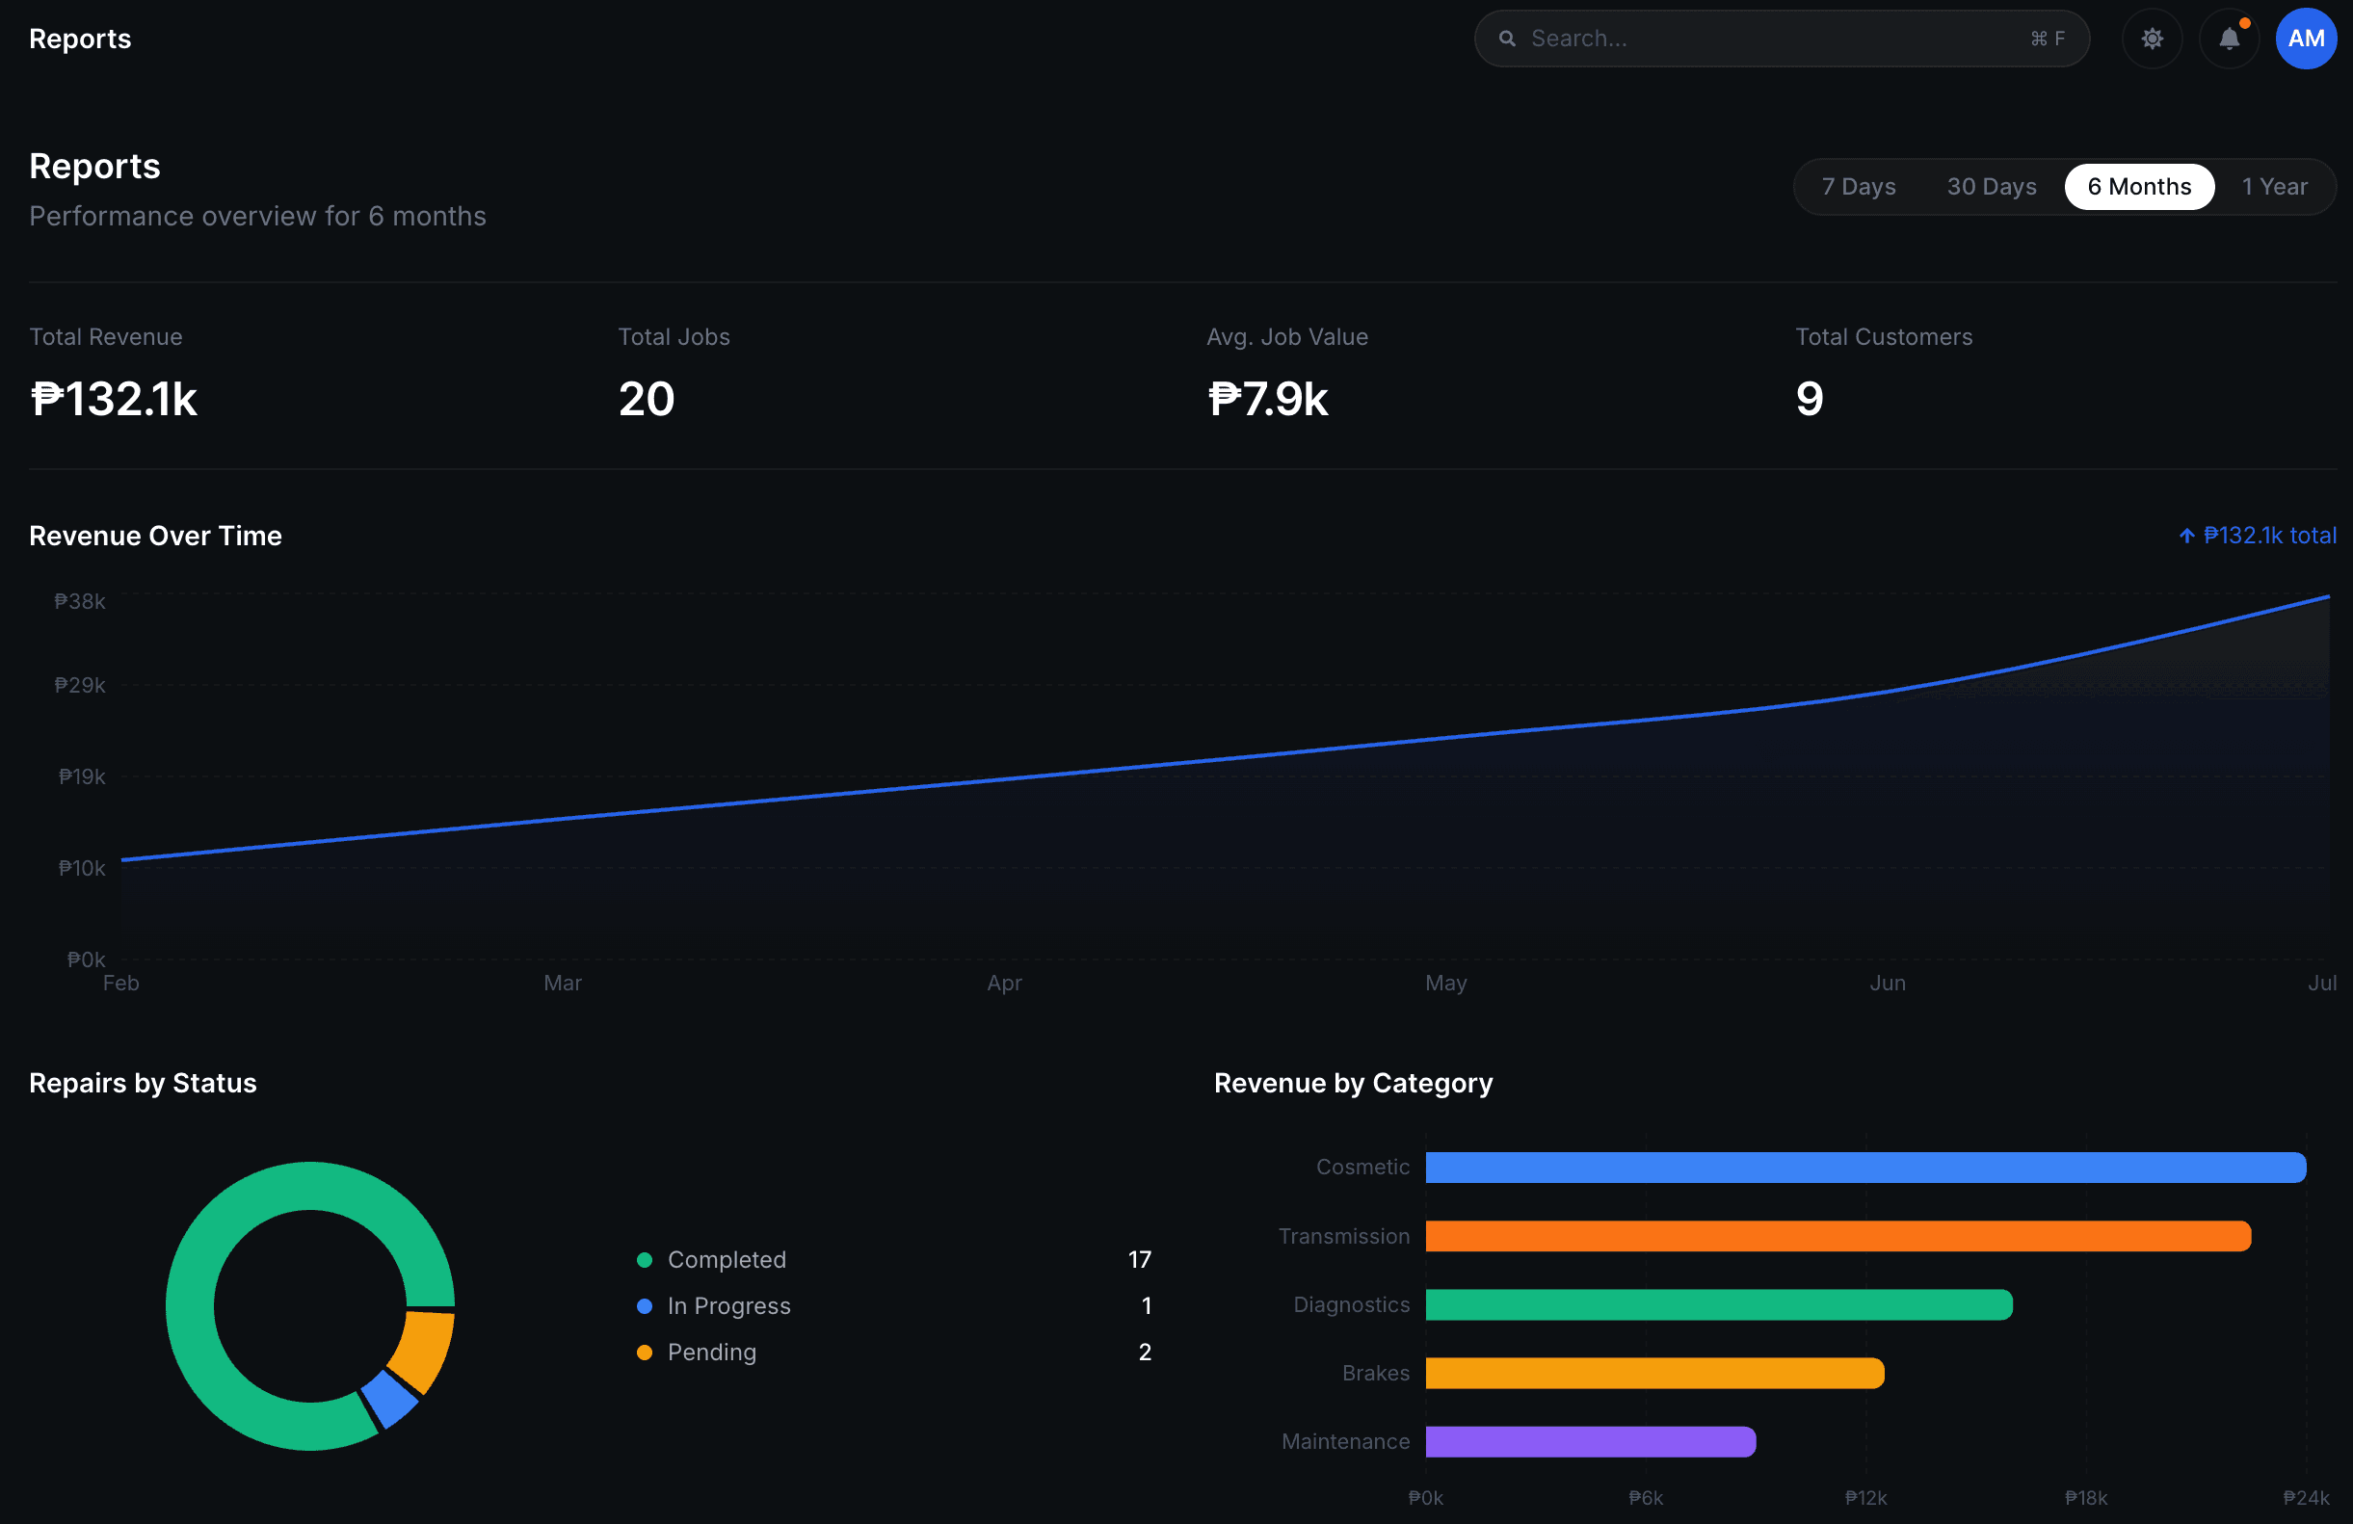Screen dimensions: 2353x1524
Task: Focus the Search input field
Action: point(1781,39)
